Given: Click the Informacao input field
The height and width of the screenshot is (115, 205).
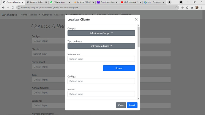Looking at the screenshot, I should point(101,59).
